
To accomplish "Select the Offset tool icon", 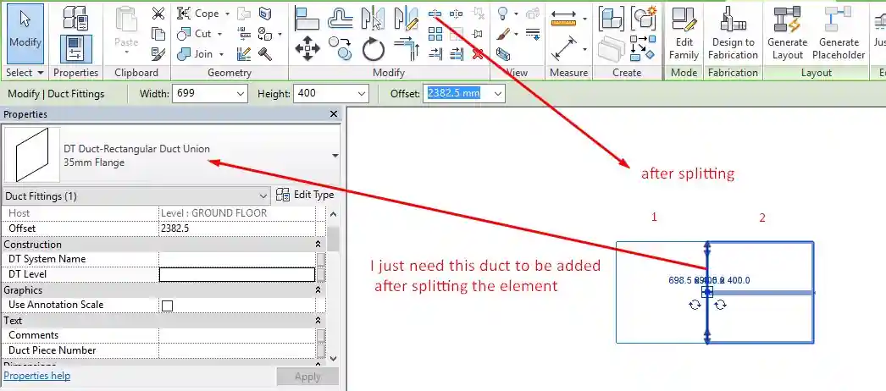I will 341,17.
